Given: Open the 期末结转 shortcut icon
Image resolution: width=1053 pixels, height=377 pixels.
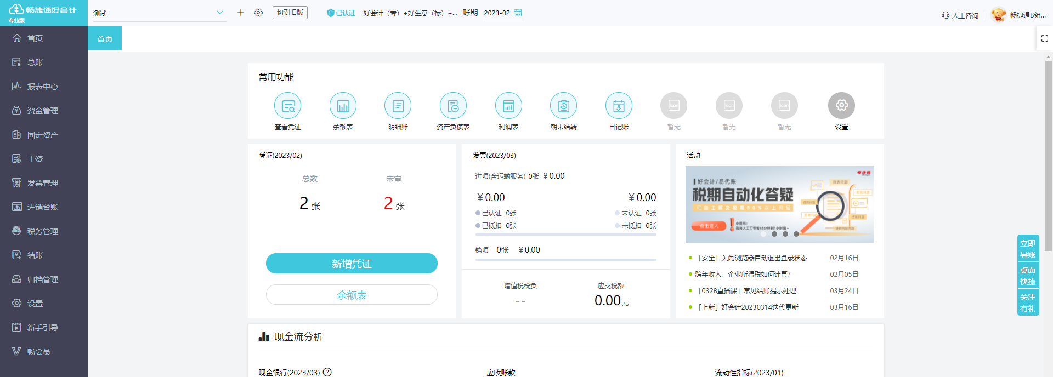Looking at the screenshot, I should 564,106.
